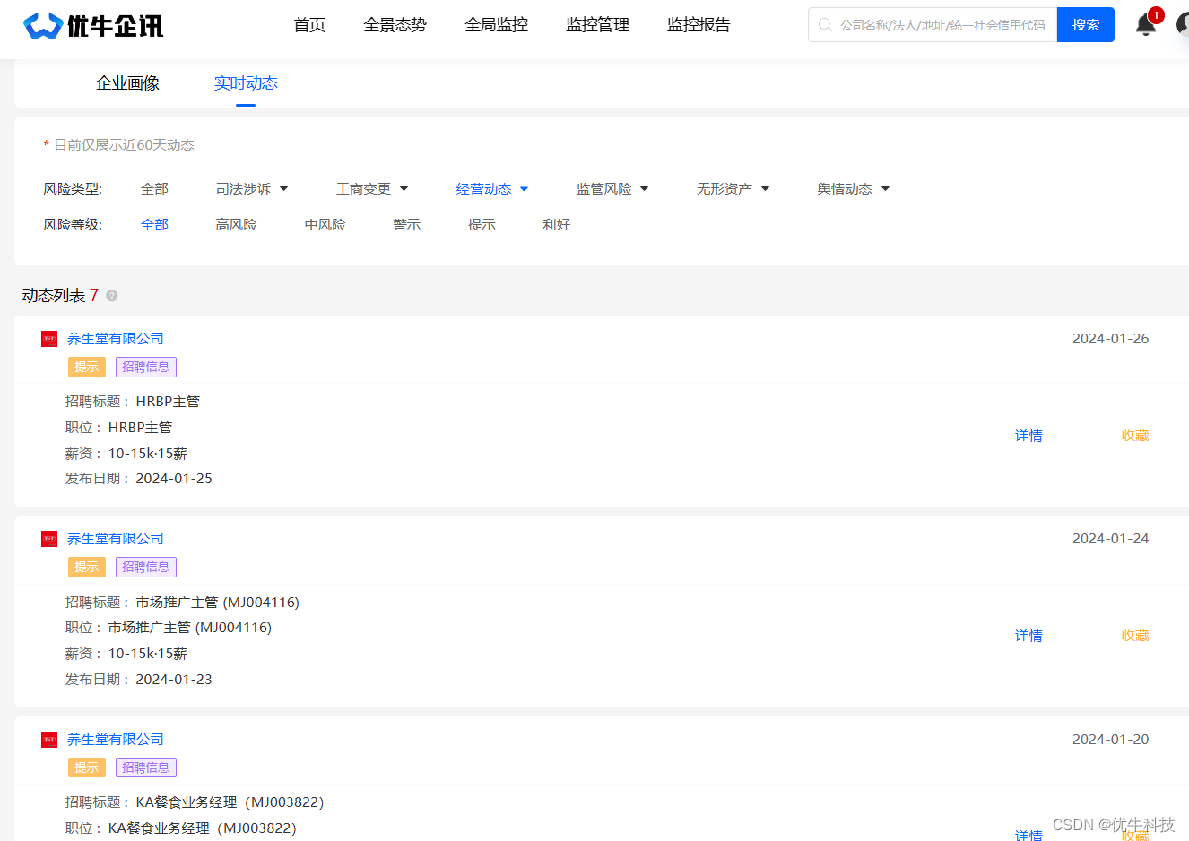Click 详情 for the HRBP主管 posting
The image size is (1189, 841).
pos(1028,436)
